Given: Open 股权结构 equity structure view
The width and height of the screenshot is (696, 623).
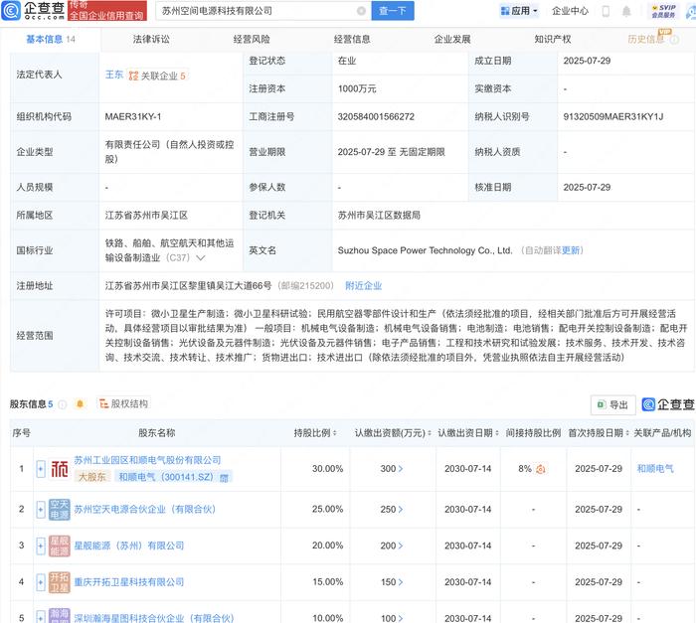Looking at the screenshot, I should click(x=124, y=403).
